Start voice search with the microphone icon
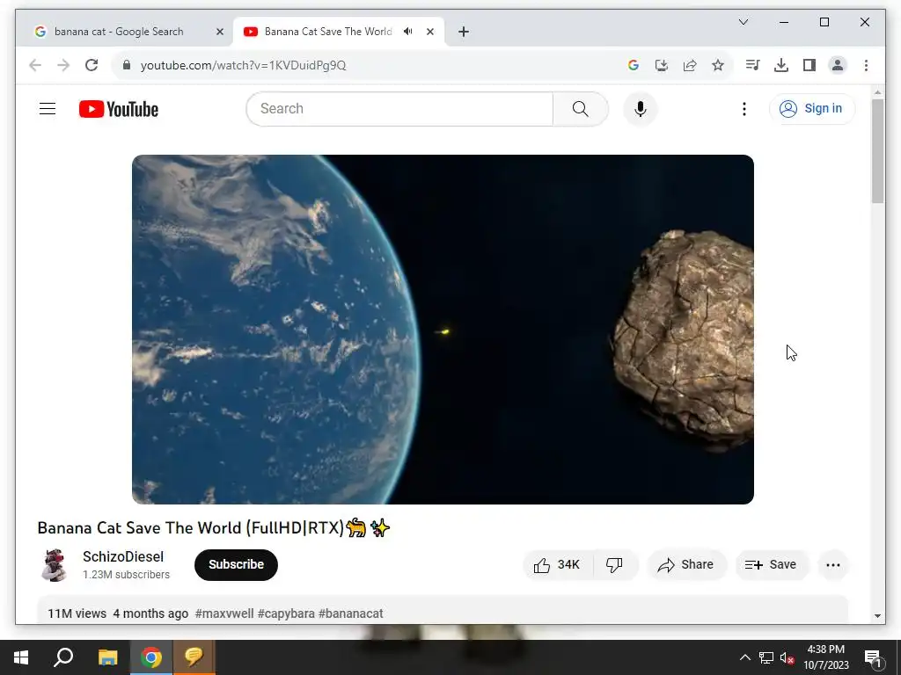Viewport: 901px width, 675px height. pyautogui.click(x=641, y=108)
